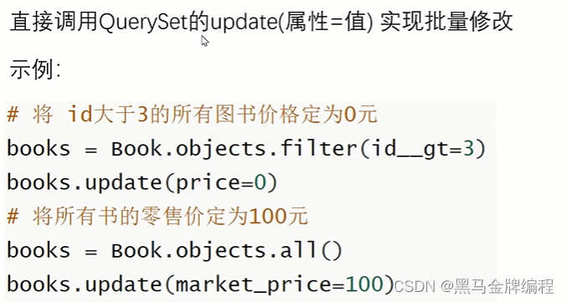567x302 pixels.
Task: Click the books.update(market_price=100) line
Action: click(200, 284)
